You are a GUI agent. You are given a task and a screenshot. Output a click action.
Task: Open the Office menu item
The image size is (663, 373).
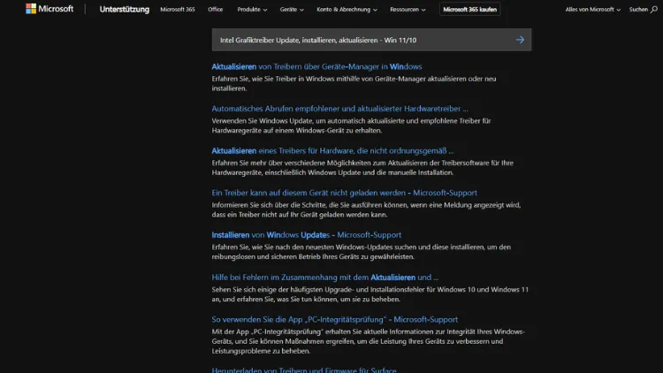tap(215, 10)
